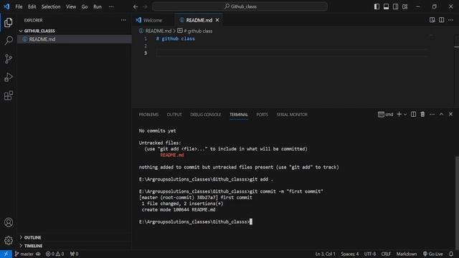Click errors and warnings status indicator
459x258 pixels.
pyautogui.click(x=55, y=254)
